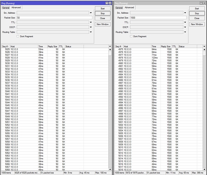Click scroll up arrow in left table
This screenshot has height=175, width=207.
pyautogui.click(x=110, y=49)
